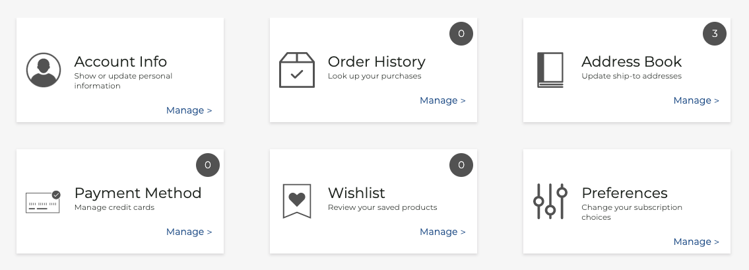Viewport: 749px width, 270px height.
Task: Click the Address Book badge showing 3
Action: coord(715,34)
